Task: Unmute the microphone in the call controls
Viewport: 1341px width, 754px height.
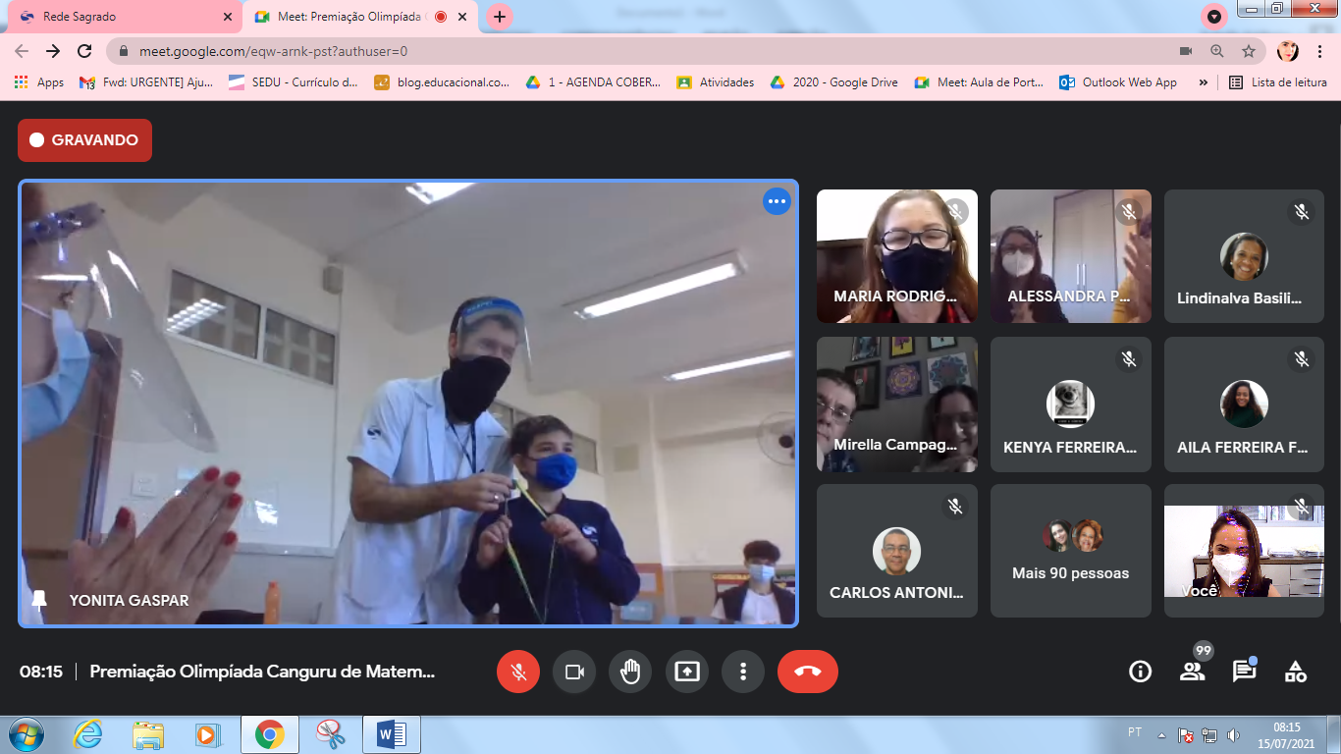Action: 518,672
